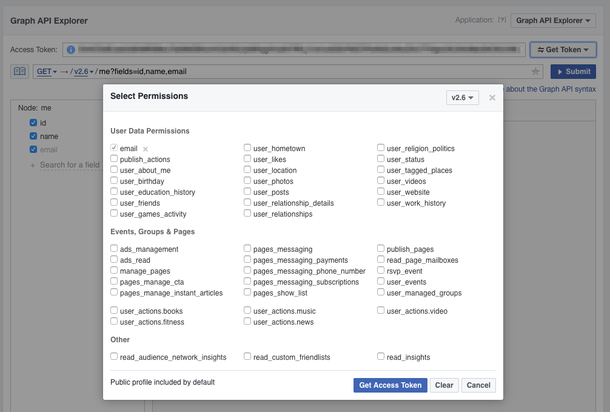
Task: Tick user_actions.books checkbox
Action: (114, 310)
